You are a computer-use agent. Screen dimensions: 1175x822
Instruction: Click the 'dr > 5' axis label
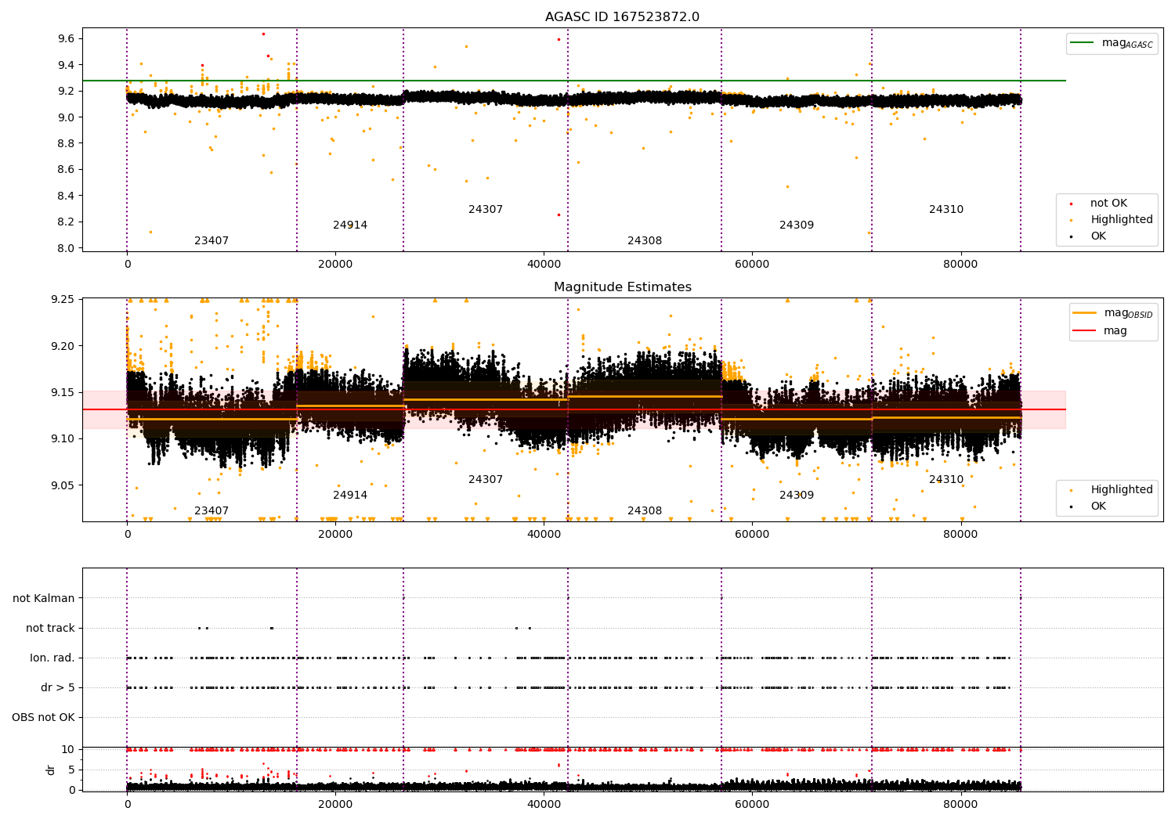[58, 688]
